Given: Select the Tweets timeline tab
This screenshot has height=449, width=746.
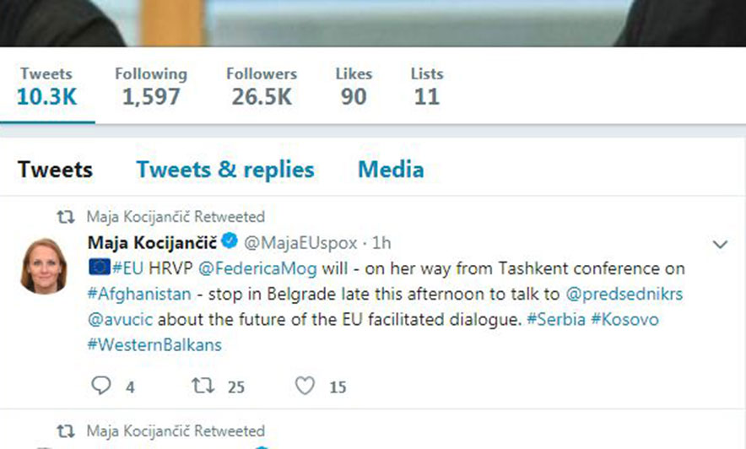Looking at the screenshot, I should [55, 170].
